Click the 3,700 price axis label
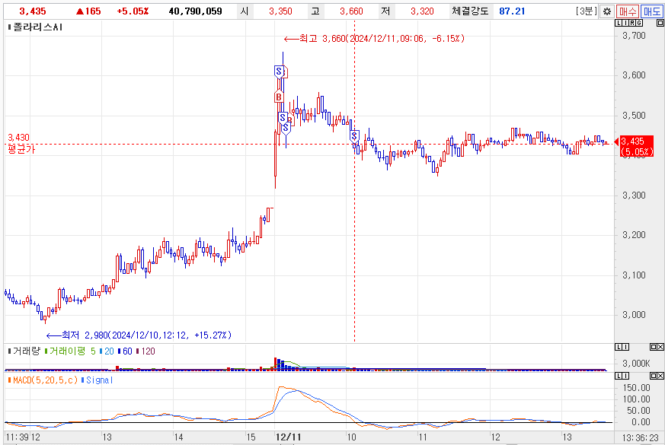This screenshot has height=445, width=665. point(634,36)
